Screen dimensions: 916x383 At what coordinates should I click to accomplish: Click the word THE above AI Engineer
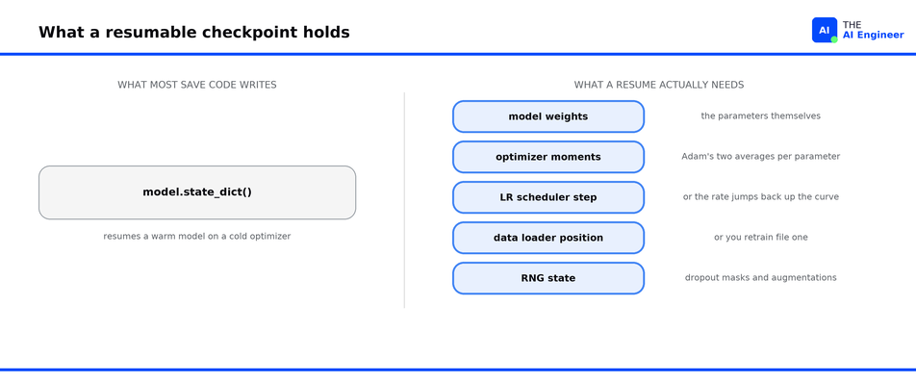(852, 24)
